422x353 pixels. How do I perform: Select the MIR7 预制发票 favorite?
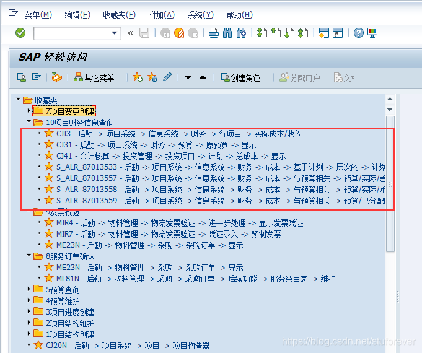coord(162,234)
